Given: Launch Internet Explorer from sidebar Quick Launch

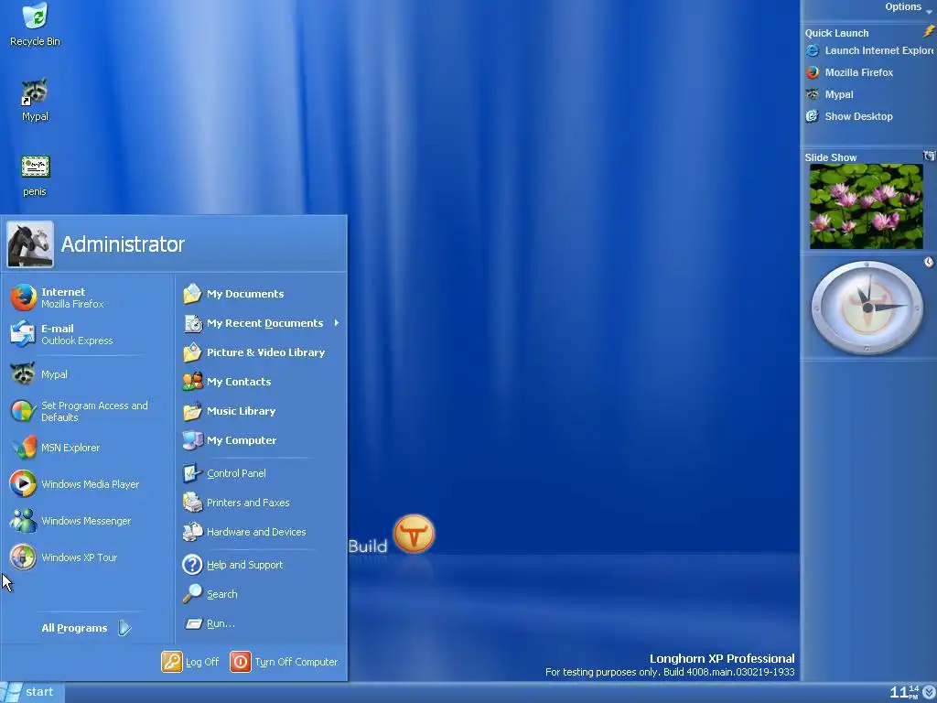Looking at the screenshot, I should click(869, 51).
